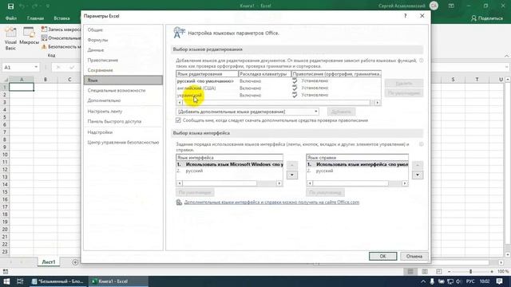
Task: Select the Формулы options category
Action: (123, 40)
